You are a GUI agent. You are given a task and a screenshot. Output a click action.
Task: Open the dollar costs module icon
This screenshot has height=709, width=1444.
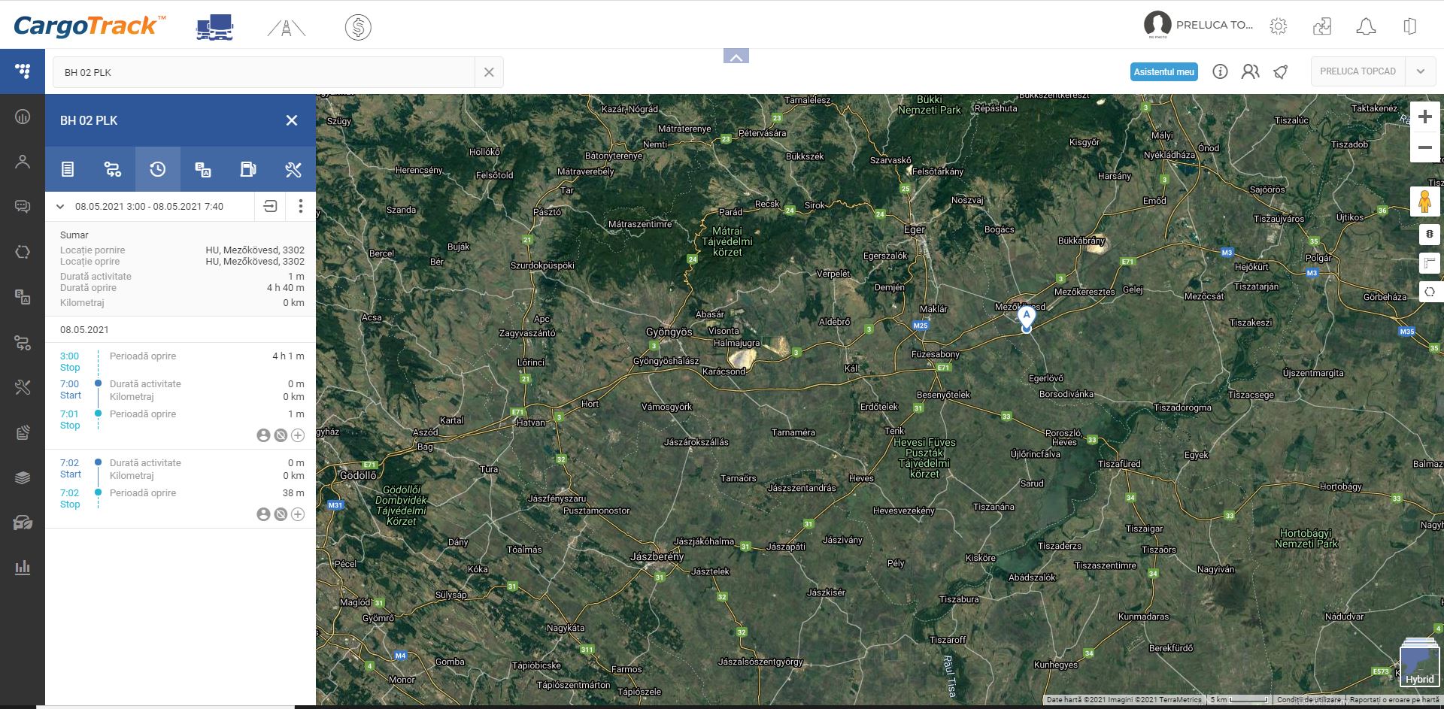click(358, 28)
